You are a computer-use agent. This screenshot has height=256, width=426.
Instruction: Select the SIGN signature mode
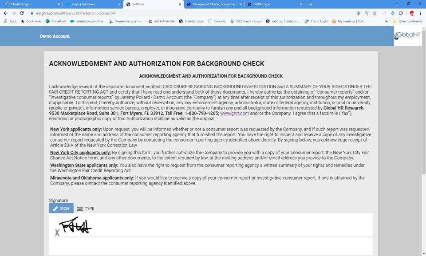pyautogui.click(x=61, y=209)
